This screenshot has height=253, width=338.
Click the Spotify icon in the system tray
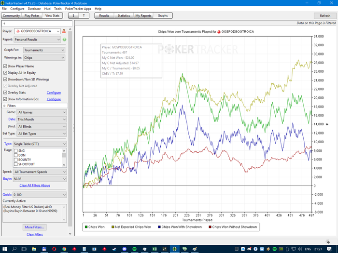[274, 249]
